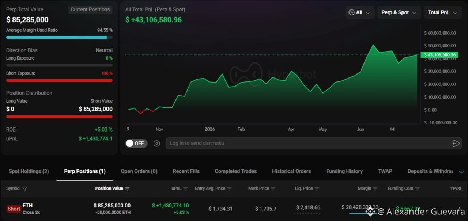Click the clock icon in the All range selector
Image resolution: width=468 pixels, height=221 pixels.
351,12
